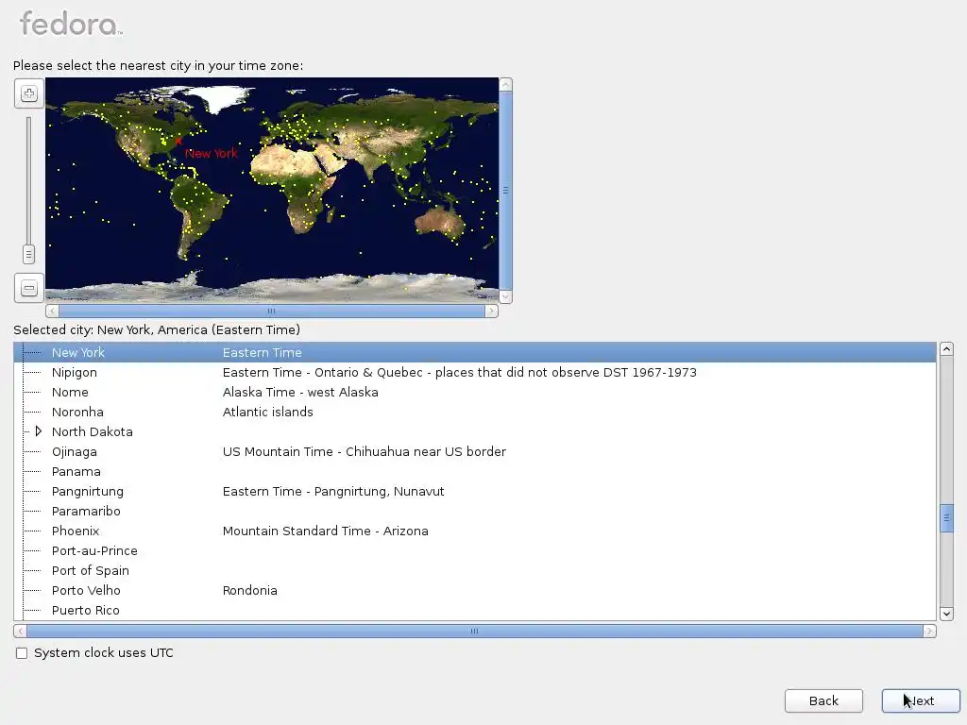Screen dimensions: 967x725
Task: Click 'Eastern Time - Ontario & Quebec' description
Action: (460, 372)
